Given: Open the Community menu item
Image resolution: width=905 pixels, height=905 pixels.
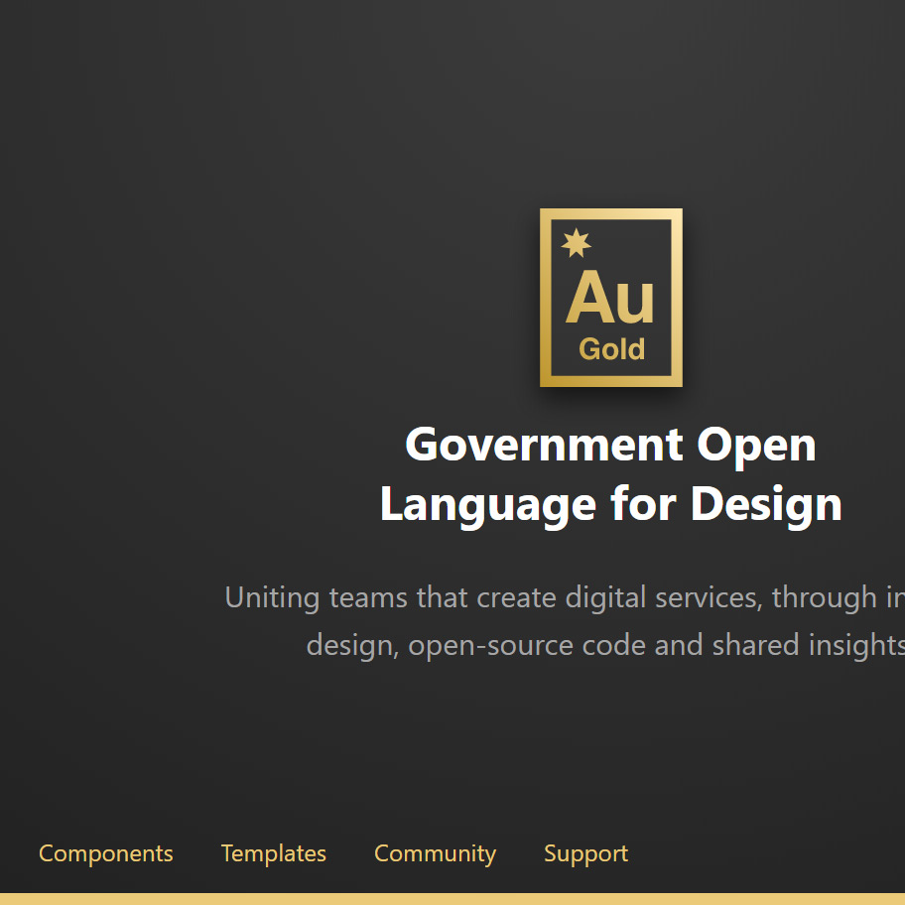Looking at the screenshot, I should pos(435,853).
